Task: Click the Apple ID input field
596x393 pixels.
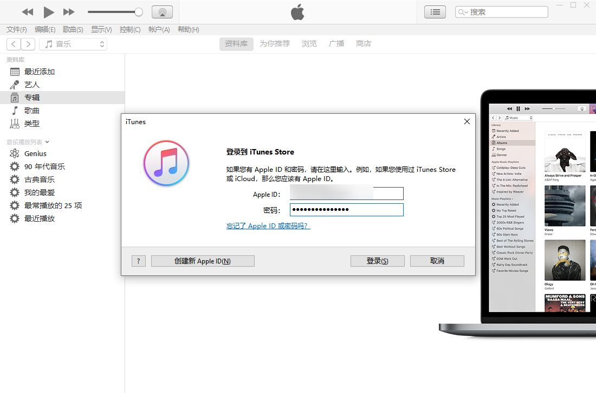Action: point(346,194)
